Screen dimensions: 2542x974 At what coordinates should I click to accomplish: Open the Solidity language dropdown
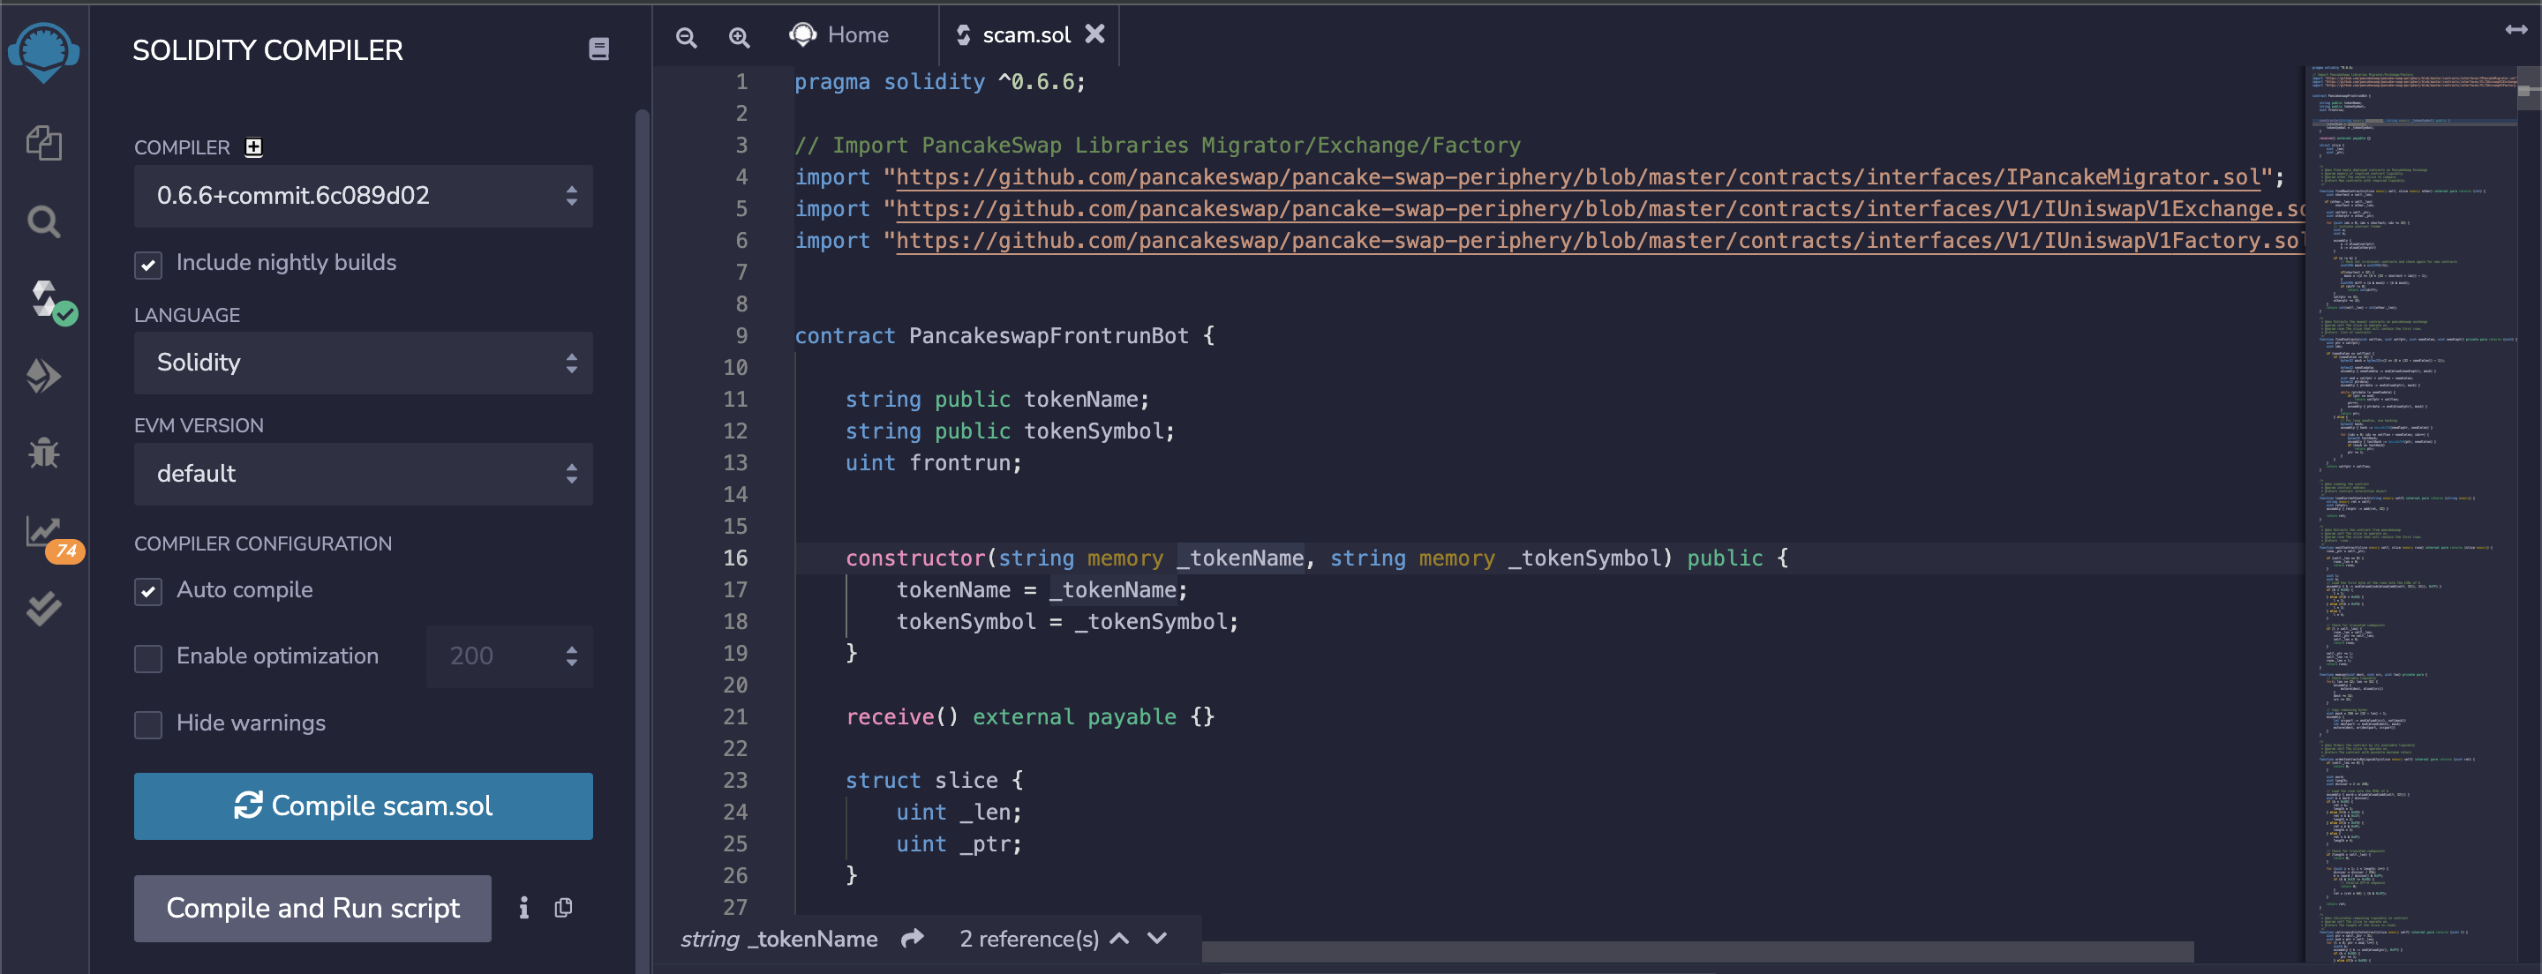pos(363,363)
